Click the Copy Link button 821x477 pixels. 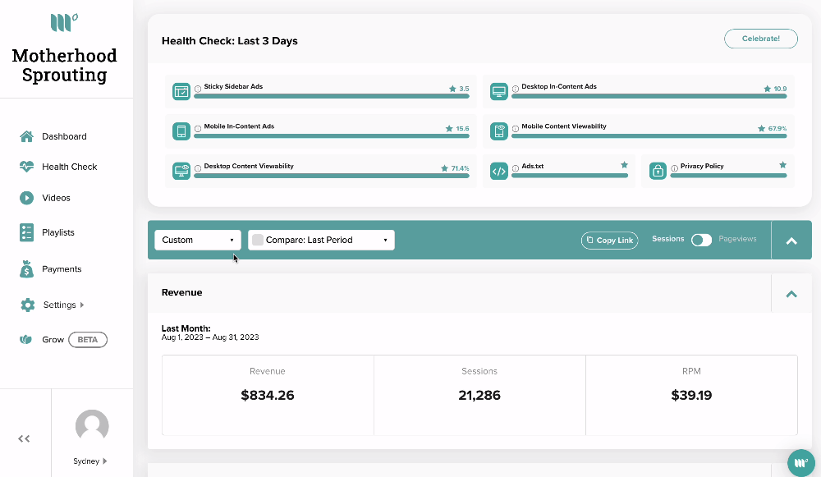pyautogui.click(x=609, y=241)
